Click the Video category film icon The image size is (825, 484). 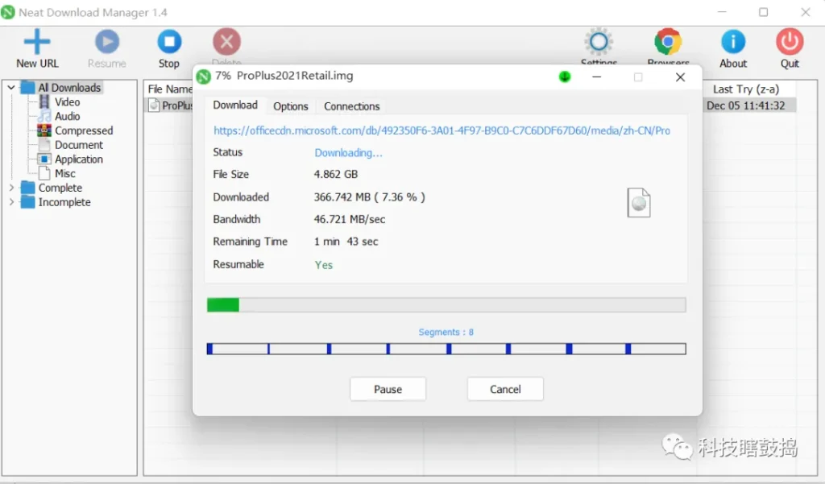[45, 101]
